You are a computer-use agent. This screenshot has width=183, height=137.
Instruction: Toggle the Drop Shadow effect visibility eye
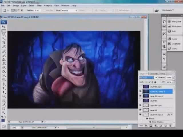pos(150,122)
